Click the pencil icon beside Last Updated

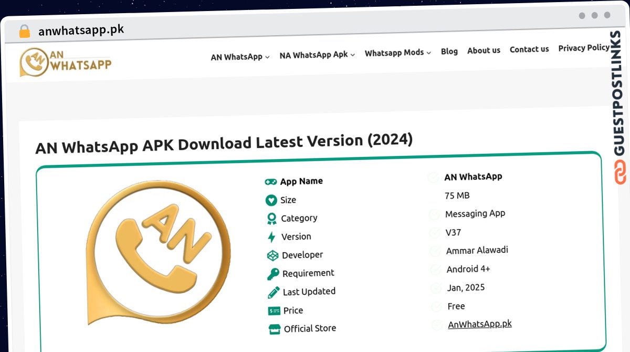click(274, 293)
